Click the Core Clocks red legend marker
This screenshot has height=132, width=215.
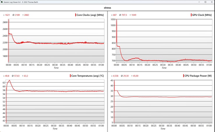pyautogui.click(x=75, y=15)
